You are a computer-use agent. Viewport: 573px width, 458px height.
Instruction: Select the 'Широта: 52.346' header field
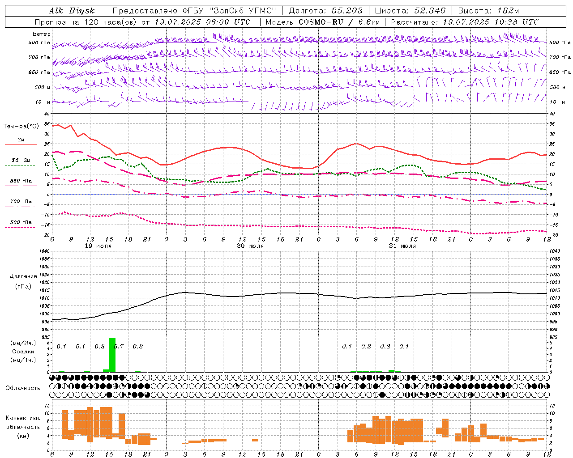tap(410, 11)
